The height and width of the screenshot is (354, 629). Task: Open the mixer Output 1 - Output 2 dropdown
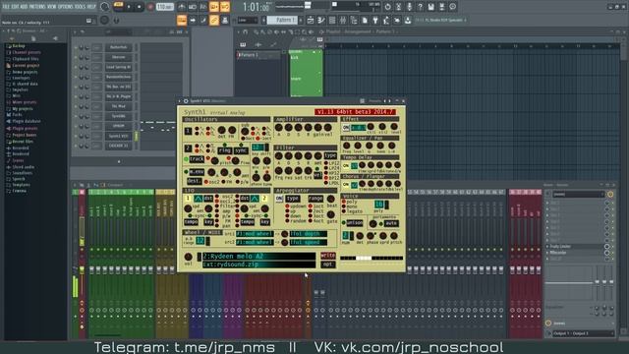pyautogui.click(x=583, y=333)
